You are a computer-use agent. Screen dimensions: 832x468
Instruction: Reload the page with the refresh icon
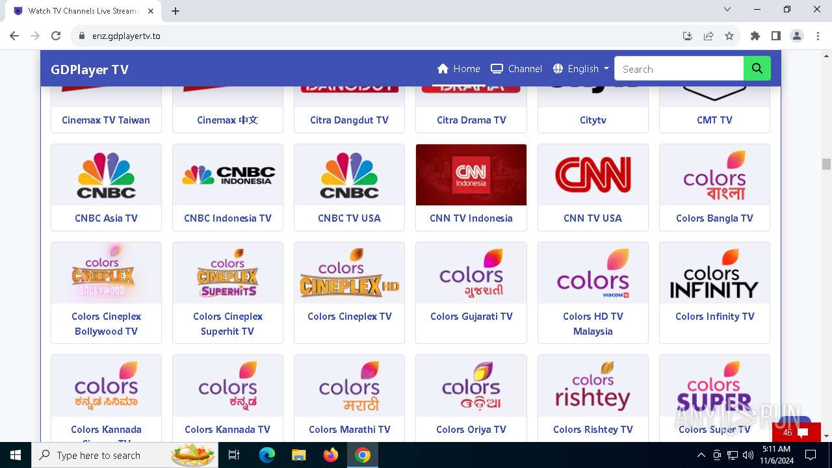[56, 36]
